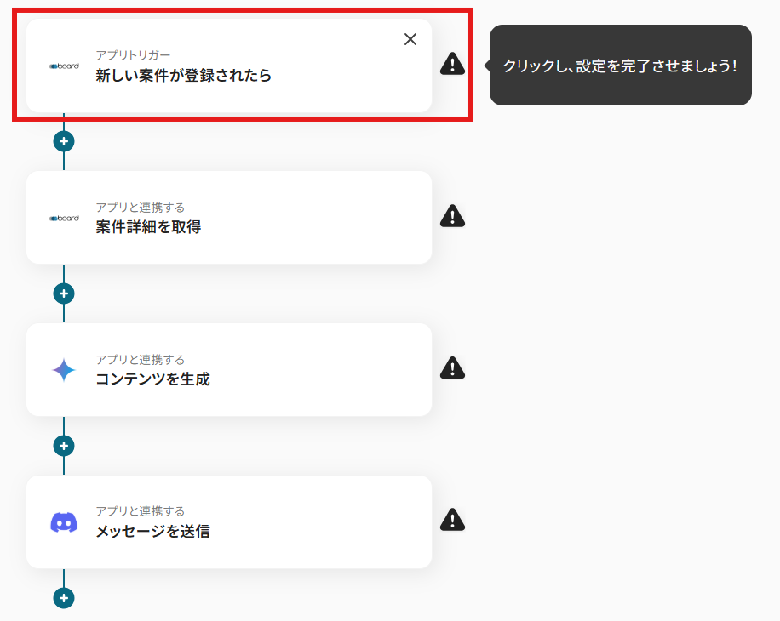Open the コンテンツを生成 step card
The height and width of the screenshot is (621, 780).
pyautogui.click(x=229, y=369)
